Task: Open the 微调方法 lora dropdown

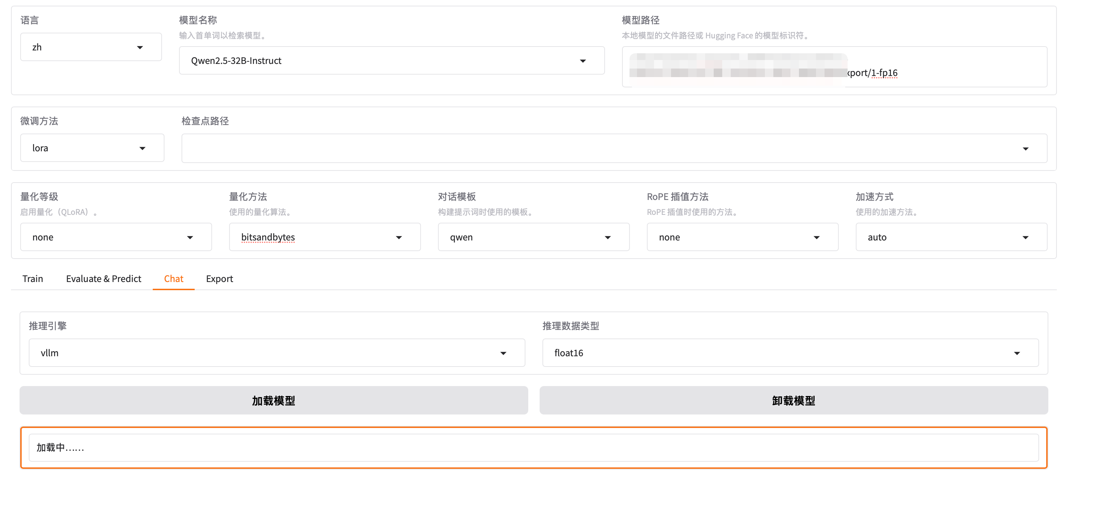Action: (92, 148)
